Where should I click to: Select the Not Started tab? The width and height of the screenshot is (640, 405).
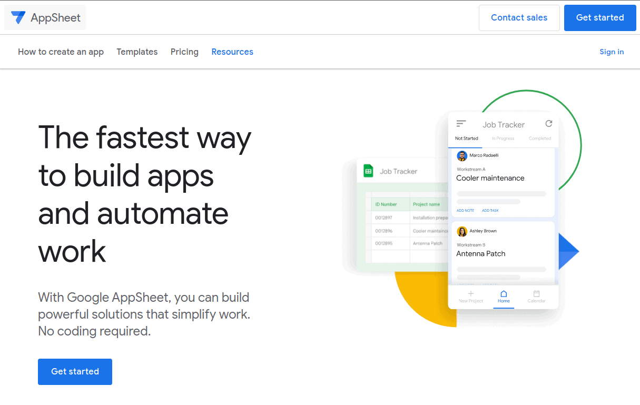pos(467,139)
